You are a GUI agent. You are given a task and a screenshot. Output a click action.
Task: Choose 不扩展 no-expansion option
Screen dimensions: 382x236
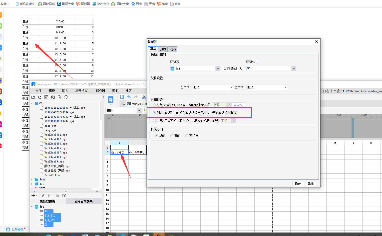pos(187,136)
